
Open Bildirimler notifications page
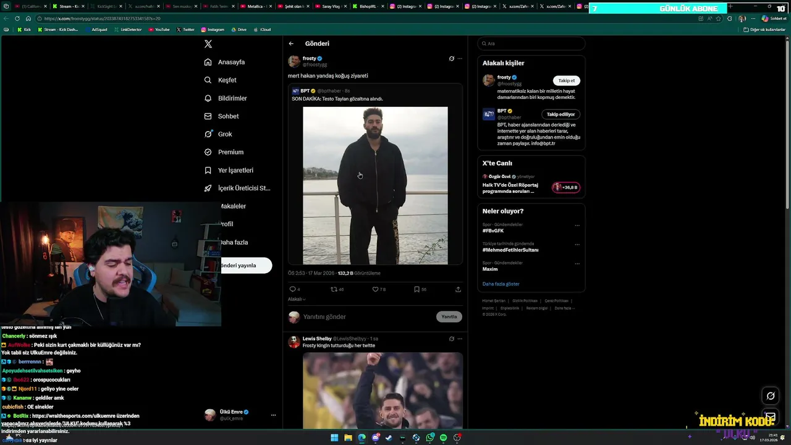(226, 98)
